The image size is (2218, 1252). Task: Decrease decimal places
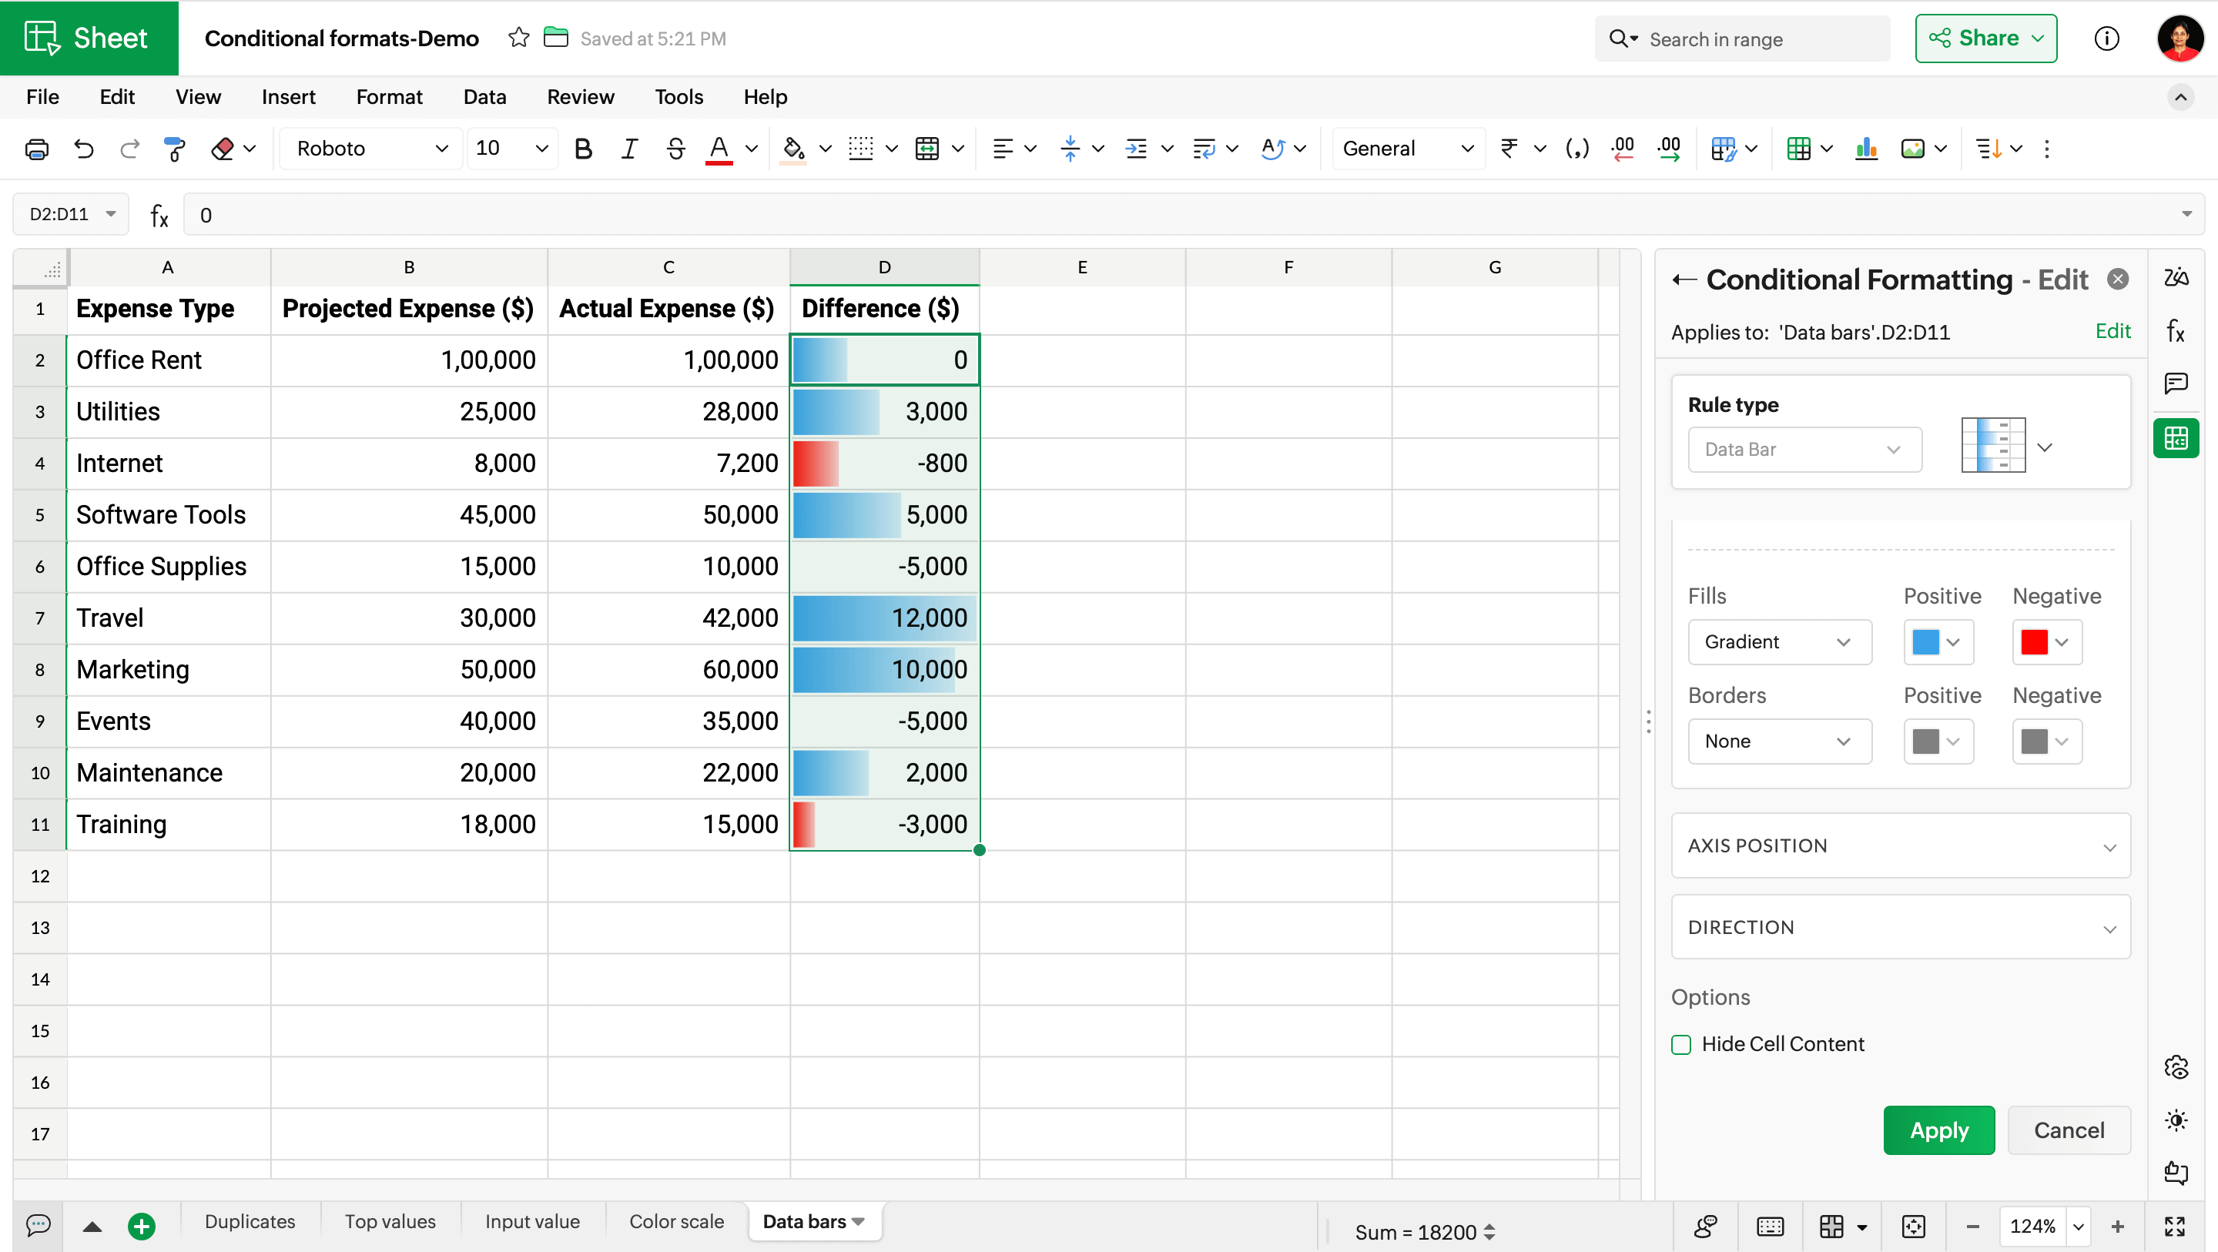pos(1623,149)
